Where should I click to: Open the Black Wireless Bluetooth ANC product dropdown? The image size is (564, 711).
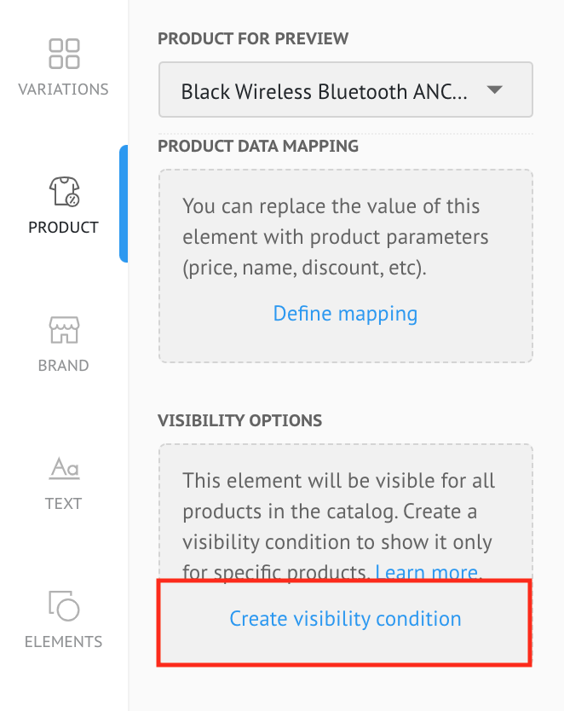click(x=324, y=90)
